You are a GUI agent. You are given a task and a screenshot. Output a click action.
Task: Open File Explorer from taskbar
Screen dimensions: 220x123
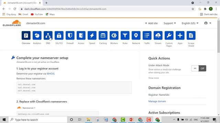pos(88,120)
